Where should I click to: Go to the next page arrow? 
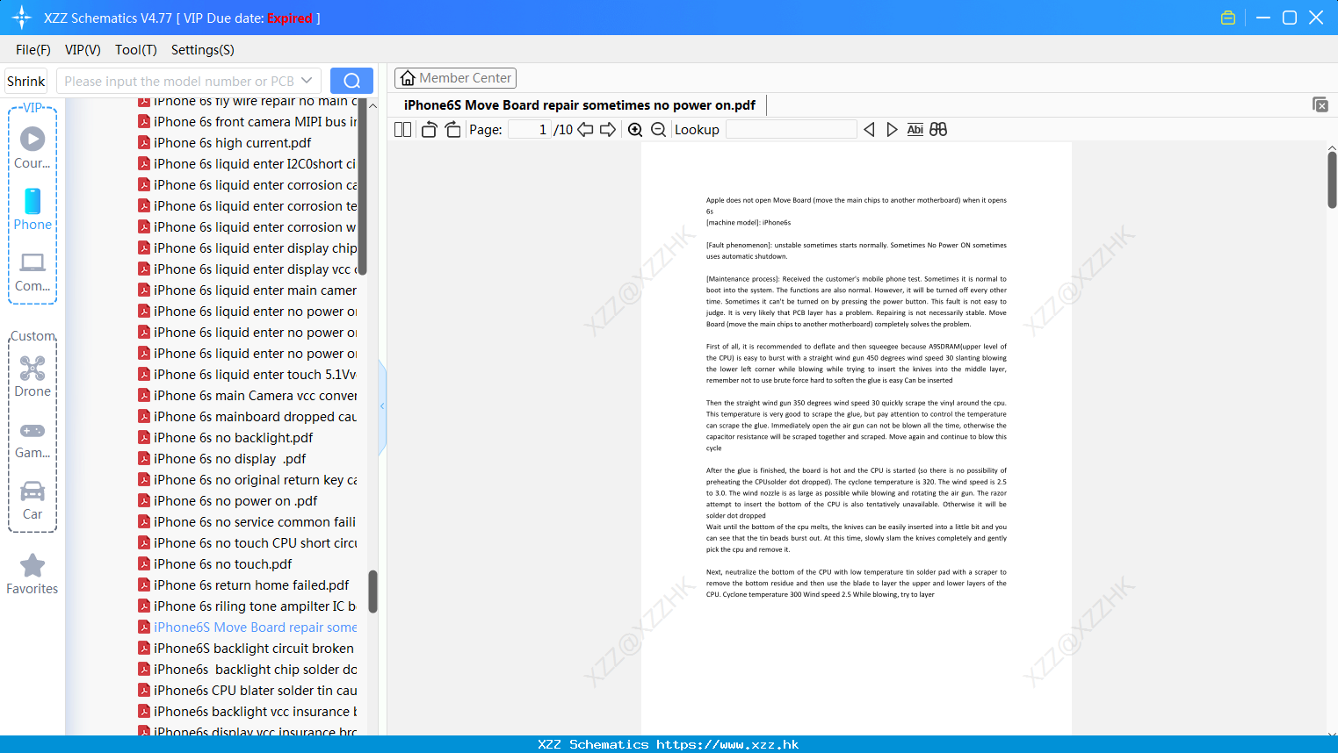tap(608, 130)
